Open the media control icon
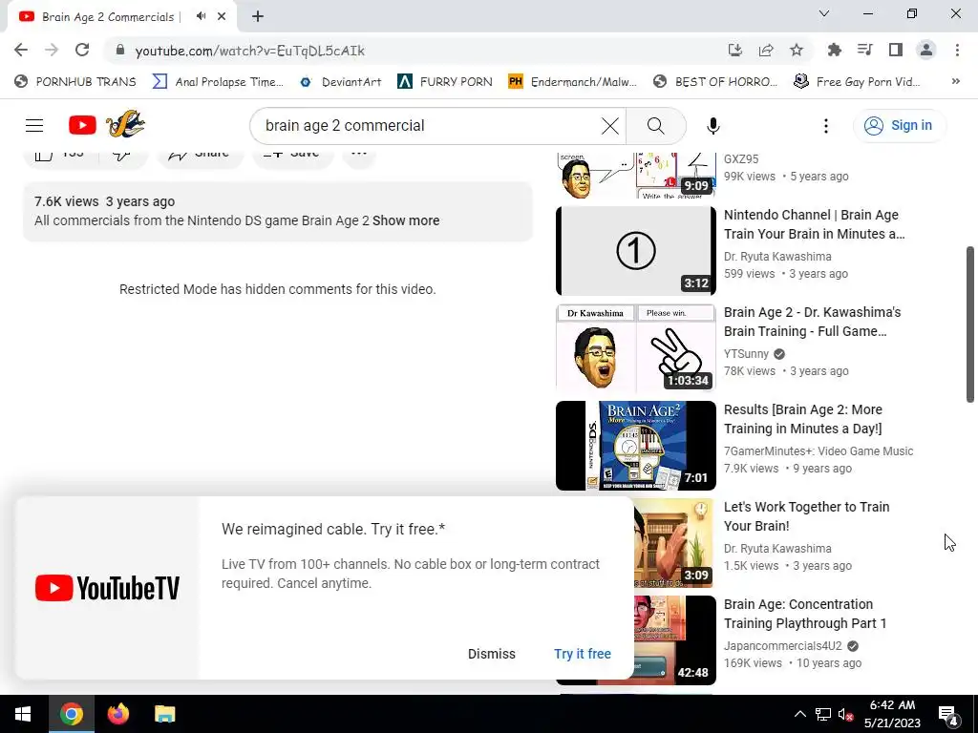This screenshot has width=978, height=733. click(x=865, y=51)
